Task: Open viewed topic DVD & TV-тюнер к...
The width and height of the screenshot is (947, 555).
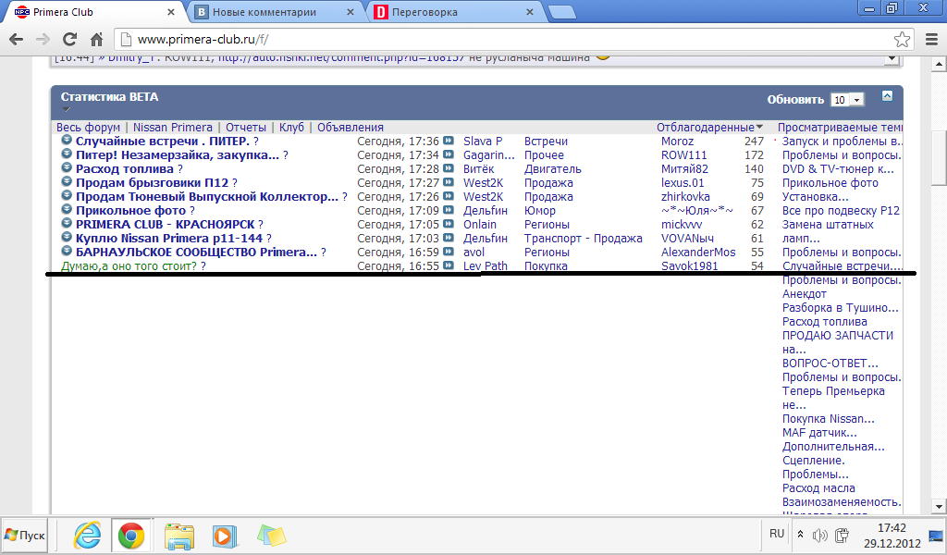Action: pyautogui.click(x=838, y=168)
